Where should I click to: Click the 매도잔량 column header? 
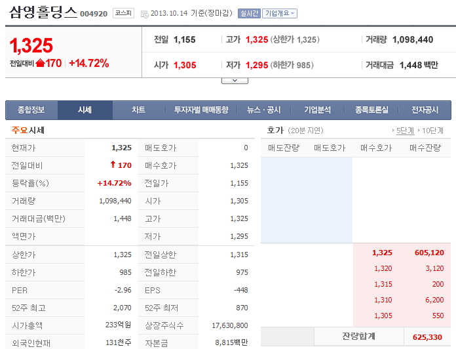coord(284,148)
